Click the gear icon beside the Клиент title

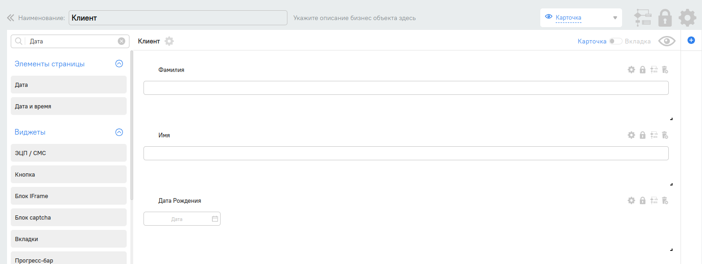click(x=169, y=41)
